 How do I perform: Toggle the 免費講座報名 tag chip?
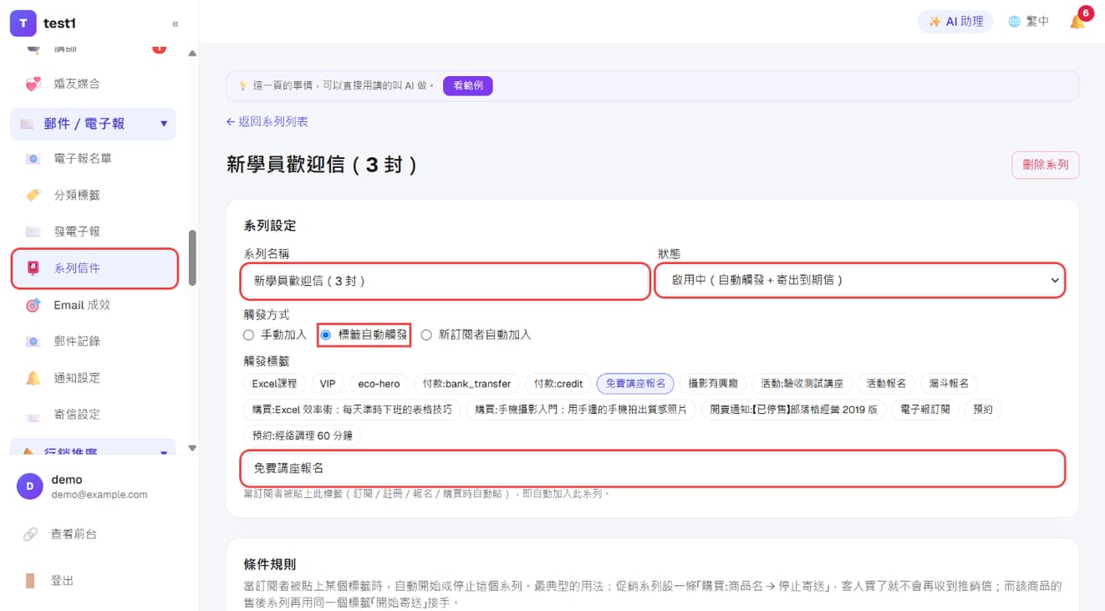(x=636, y=384)
